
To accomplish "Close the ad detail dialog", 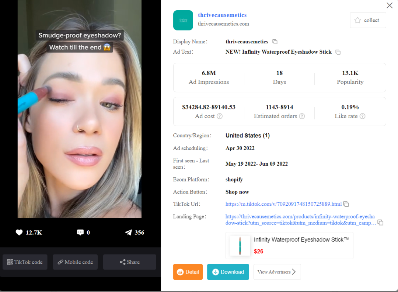I will tap(390, 5).
